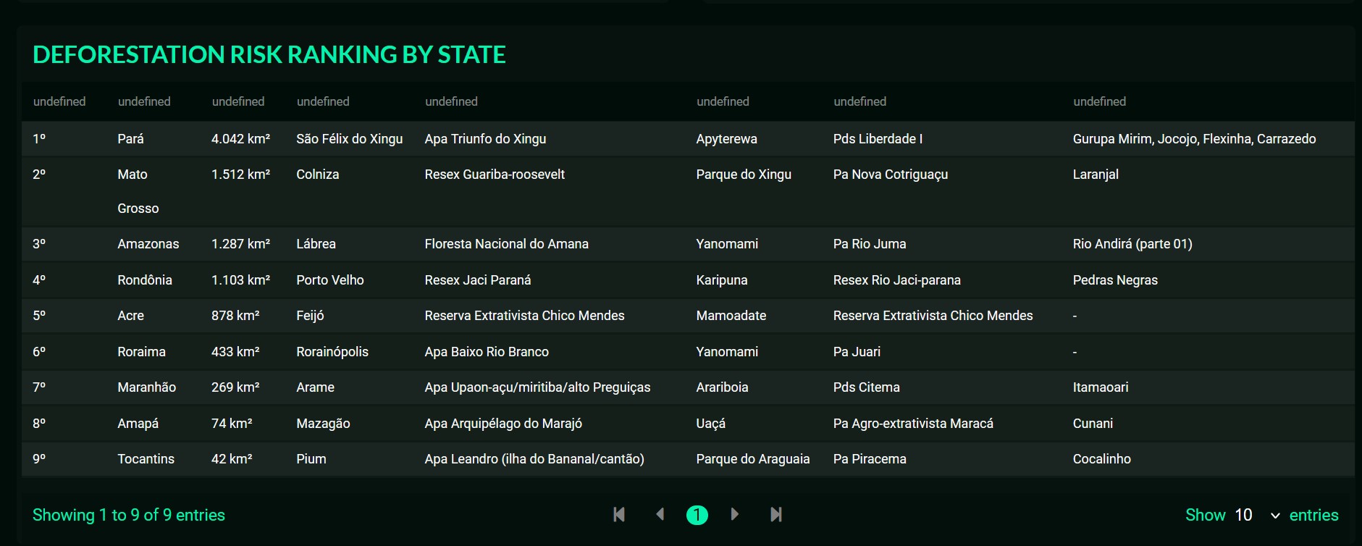The image size is (1362, 546).
Task: Click the 42 km² area value
Action: click(232, 459)
